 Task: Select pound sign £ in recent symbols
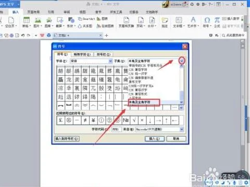tap(60, 120)
